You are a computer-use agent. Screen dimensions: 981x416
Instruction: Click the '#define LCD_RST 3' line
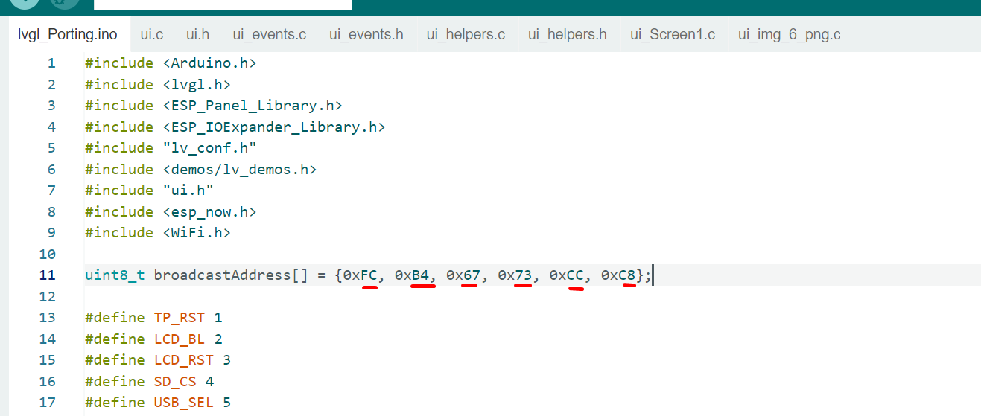click(x=158, y=360)
